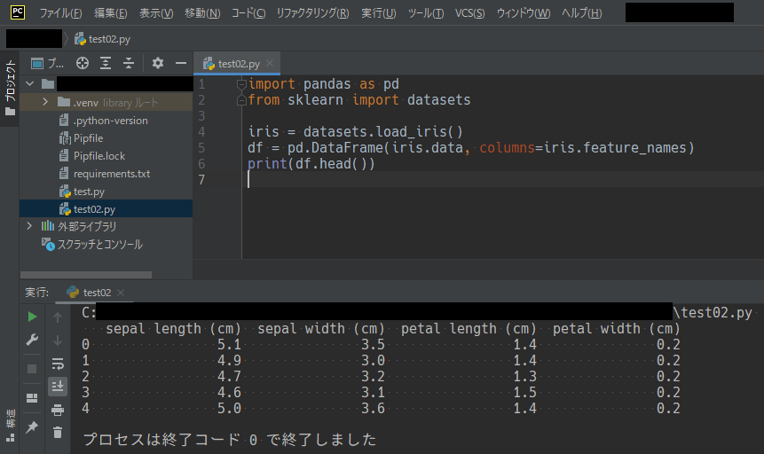764x454 pixels.
Task: Select Pipfile in project tree
Action: pos(106,138)
